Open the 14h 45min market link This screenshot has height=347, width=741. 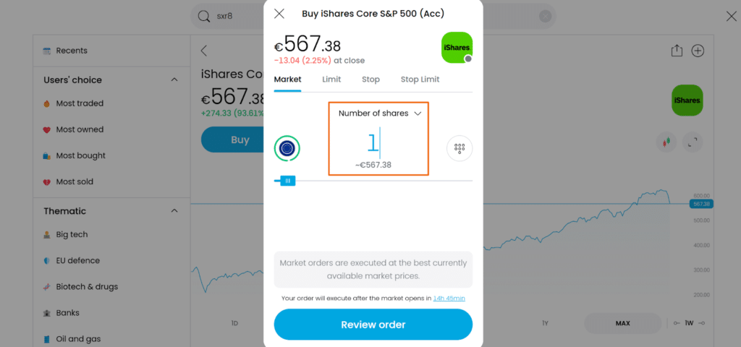click(x=449, y=298)
